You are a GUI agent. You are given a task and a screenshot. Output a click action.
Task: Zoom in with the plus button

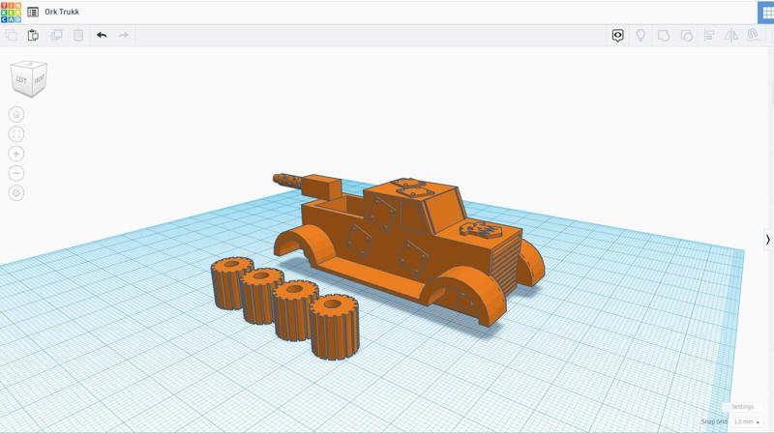16,154
